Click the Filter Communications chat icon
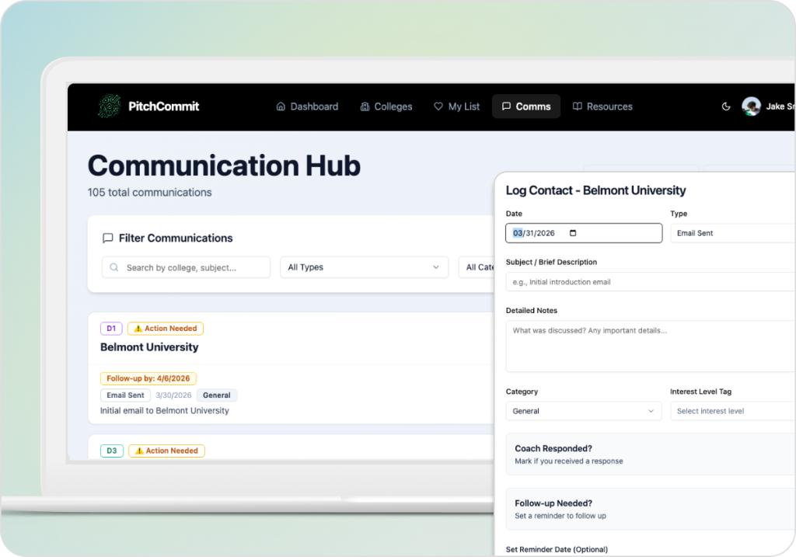This screenshot has height=557, width=796. click(x=107, y=238)
